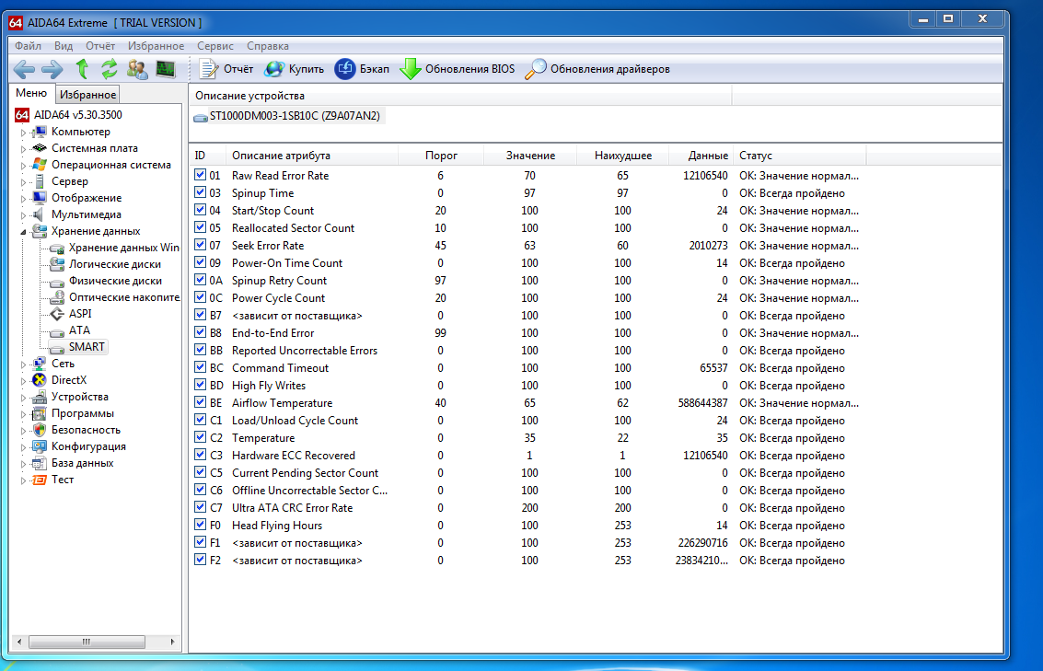Sort by the Данные column header

pos(701,156)
